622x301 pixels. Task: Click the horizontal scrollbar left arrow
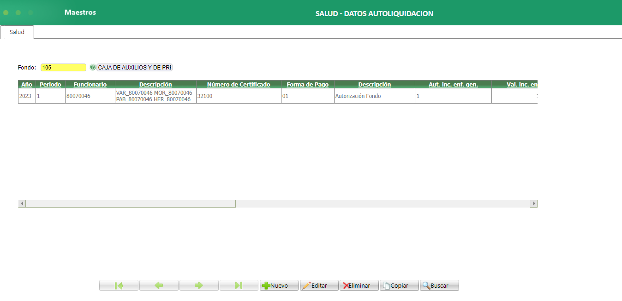(x=22, y=203)
